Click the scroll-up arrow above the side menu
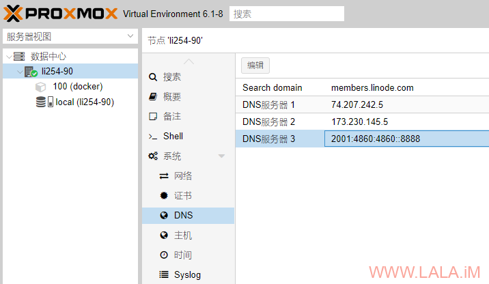This screenshot has height=284, width=489. coord(188,61)
